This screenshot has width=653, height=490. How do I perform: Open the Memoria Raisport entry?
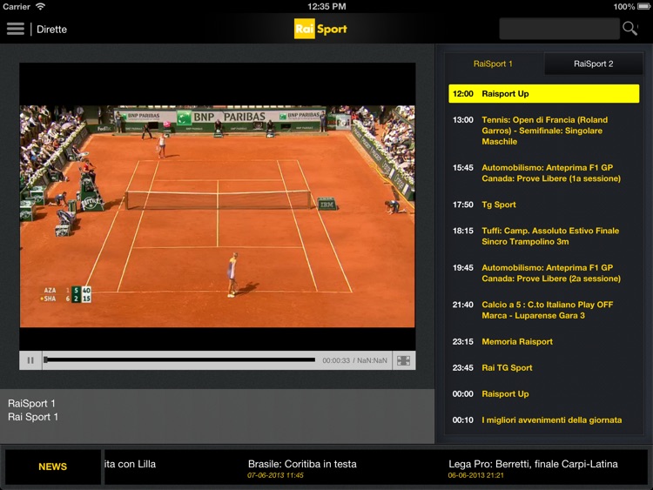543,342
